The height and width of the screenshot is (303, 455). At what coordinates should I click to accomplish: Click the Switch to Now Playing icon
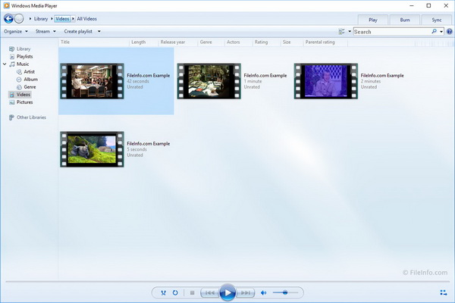[x=443, y=292]
